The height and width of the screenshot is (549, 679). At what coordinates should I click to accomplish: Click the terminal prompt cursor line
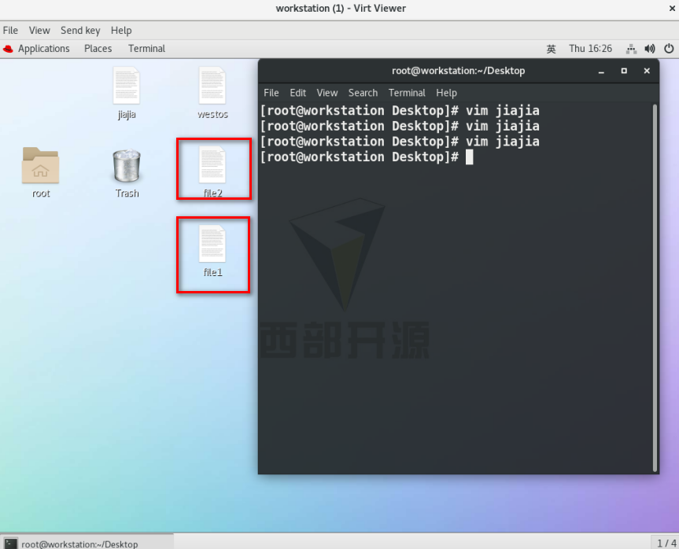point(367,157)
